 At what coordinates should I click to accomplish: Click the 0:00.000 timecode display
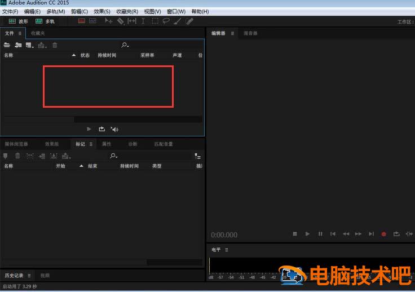coord(224,235)
